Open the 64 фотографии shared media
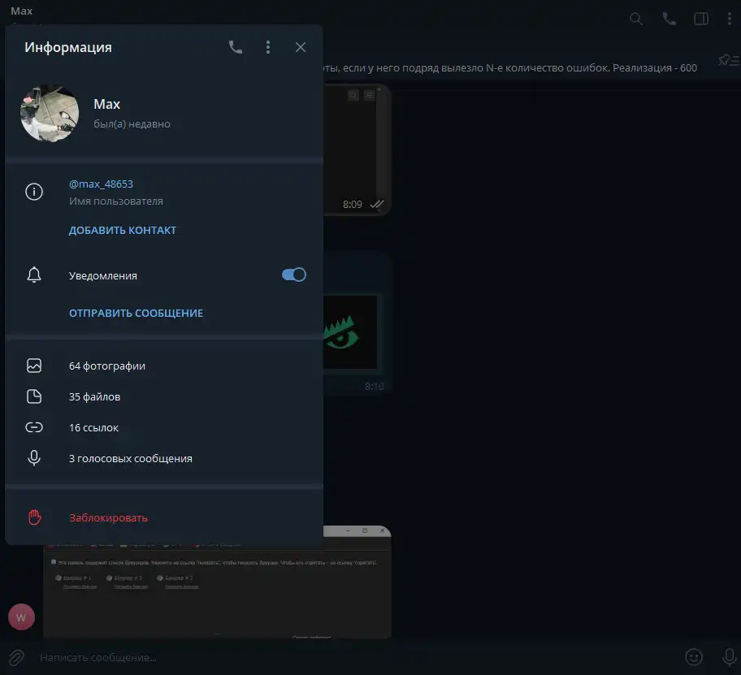This screenshot has height=675, width=741. click(x=107, y=366)
